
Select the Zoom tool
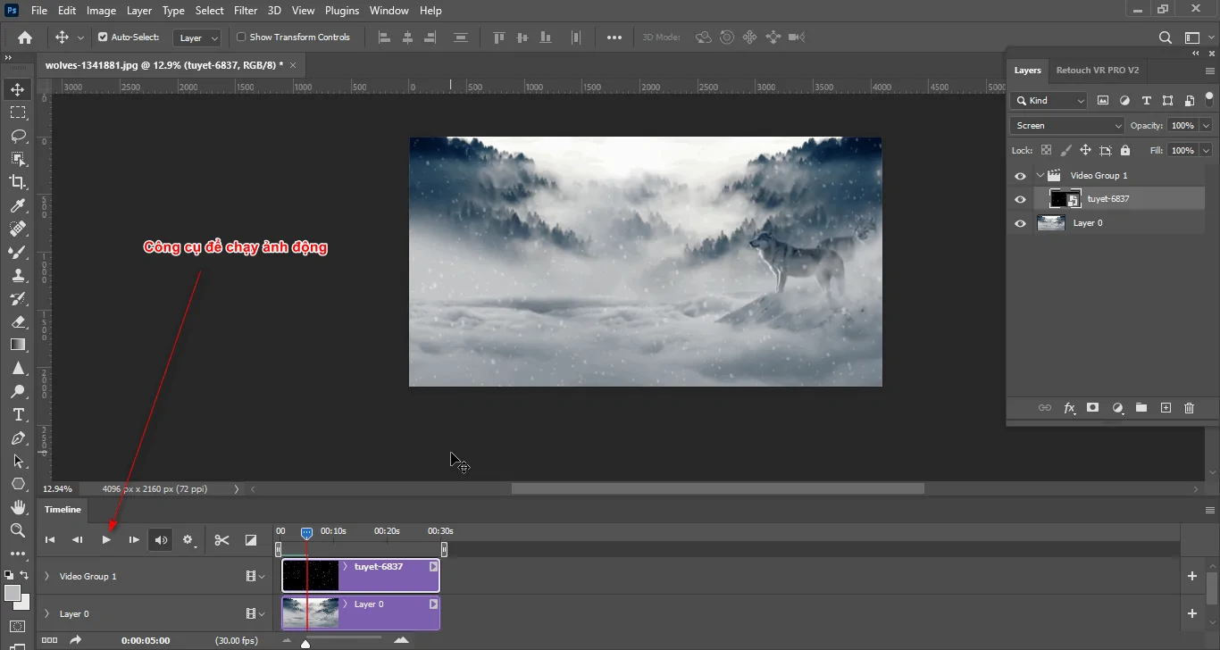tap(18, 530)
